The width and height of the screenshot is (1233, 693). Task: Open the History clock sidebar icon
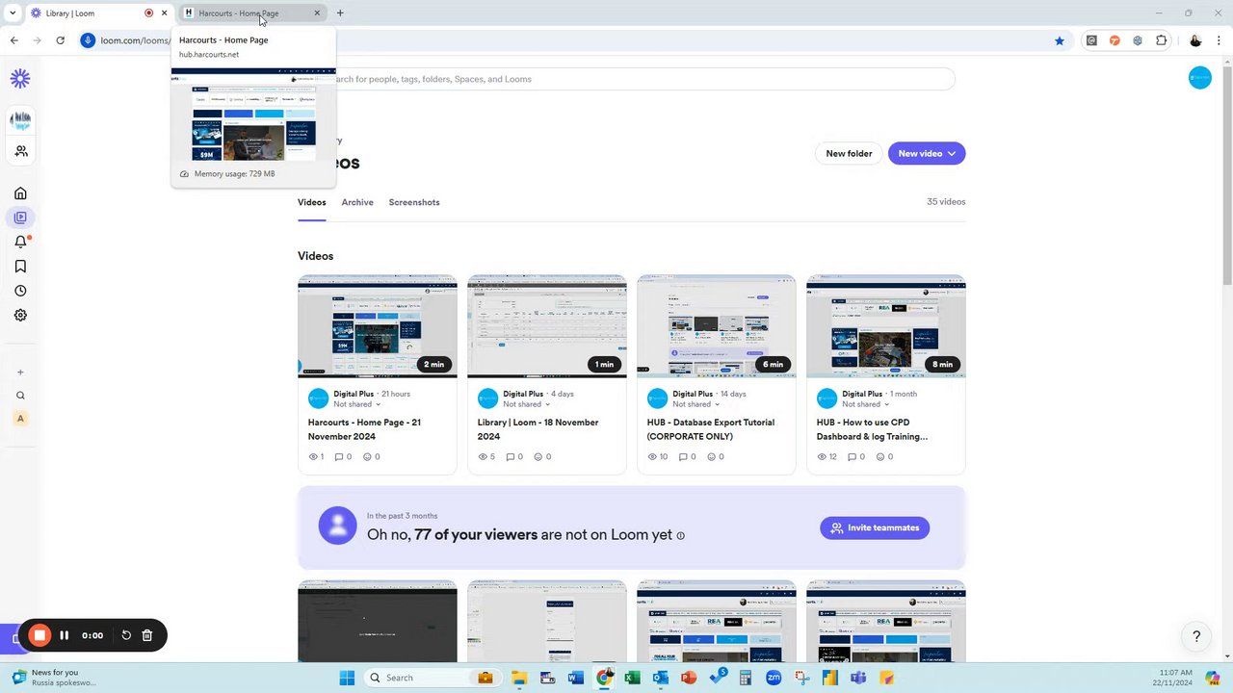[x=20, y=291]
